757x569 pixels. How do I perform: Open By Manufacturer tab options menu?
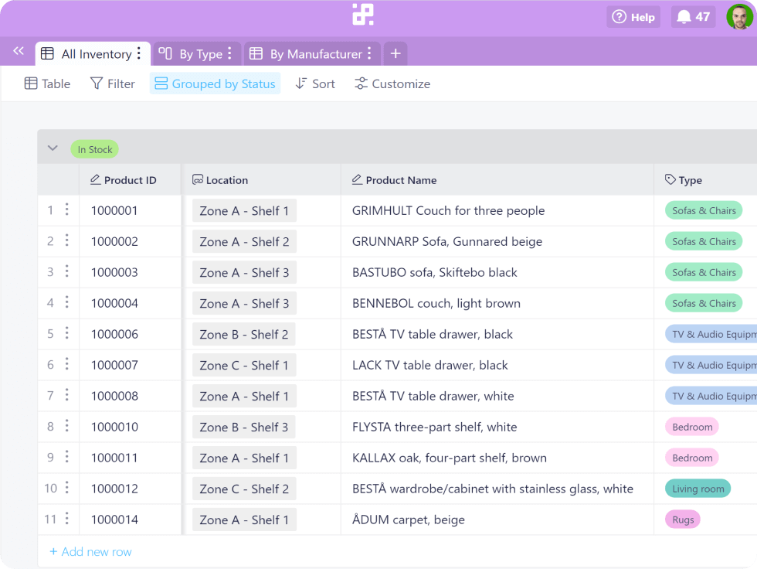coord(369,53)
